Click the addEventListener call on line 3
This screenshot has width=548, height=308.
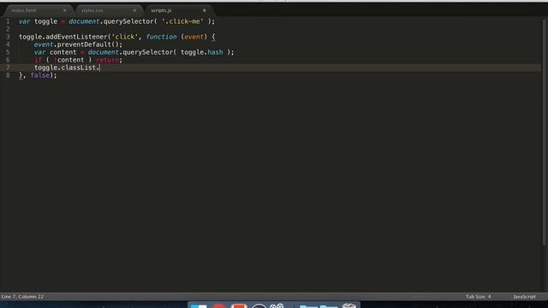pyautogui.click(x=76, y=37)
